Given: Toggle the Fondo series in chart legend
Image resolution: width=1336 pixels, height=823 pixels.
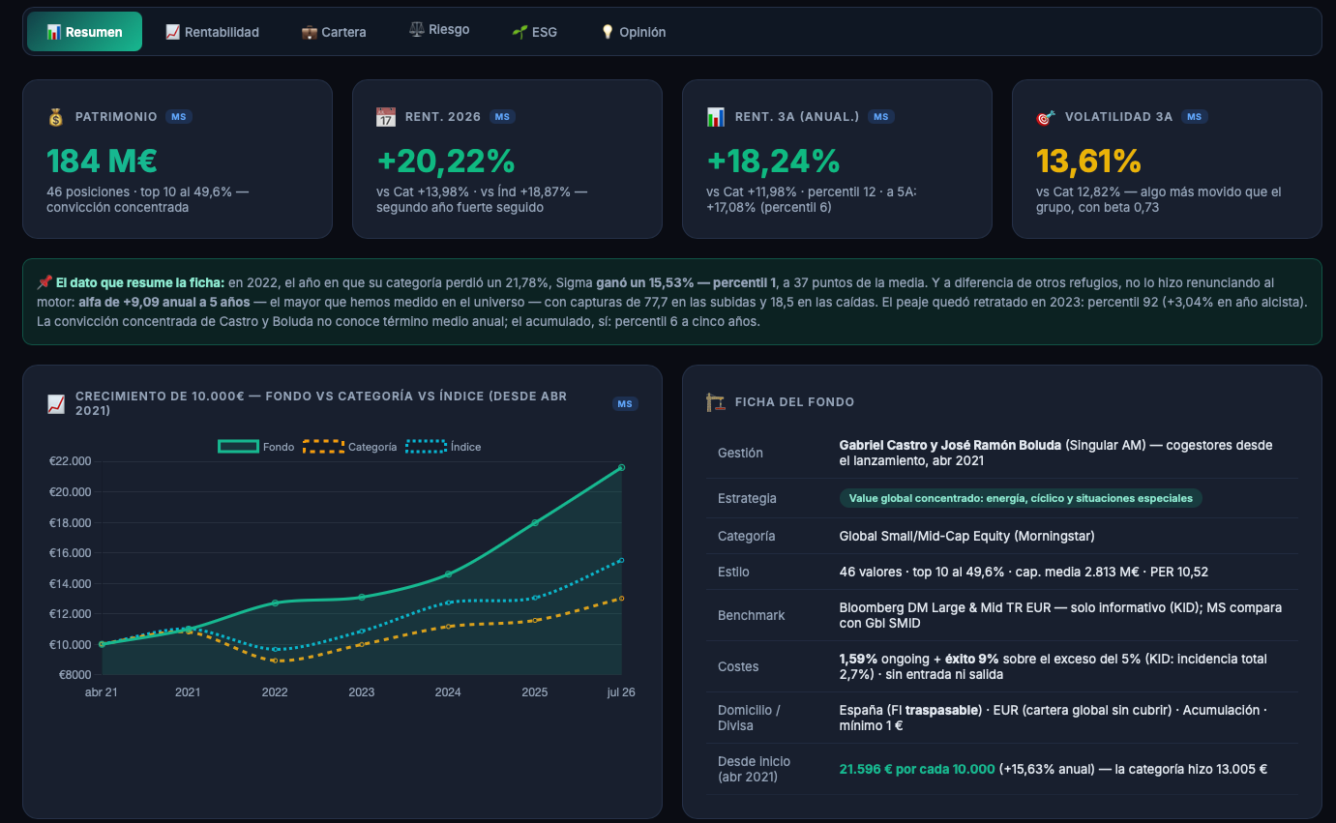Looking at the screenshot, I should (256, 447).
